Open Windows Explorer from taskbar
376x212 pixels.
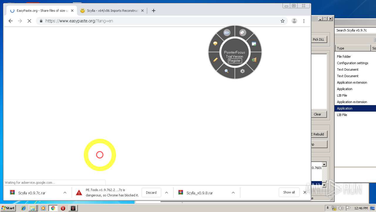[33, 208]
